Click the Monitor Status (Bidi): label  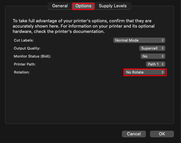click(x=32, y=56)
